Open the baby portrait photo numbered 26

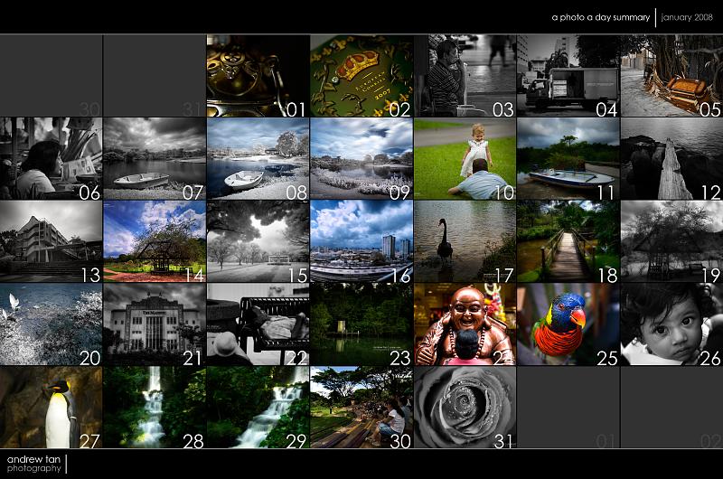tap(671, 324)
